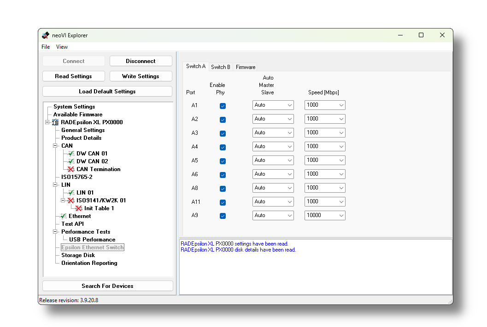This screenshot has width=487, height=327.
Task: Toggle Enable Phy checkbox for port A1
Action: (x=223, y=106)
